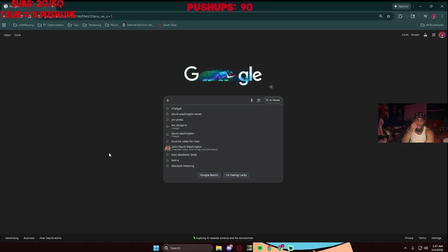The image size is (448, 252).
Task: Open the Terms footer link
Action: coord(422,238)
